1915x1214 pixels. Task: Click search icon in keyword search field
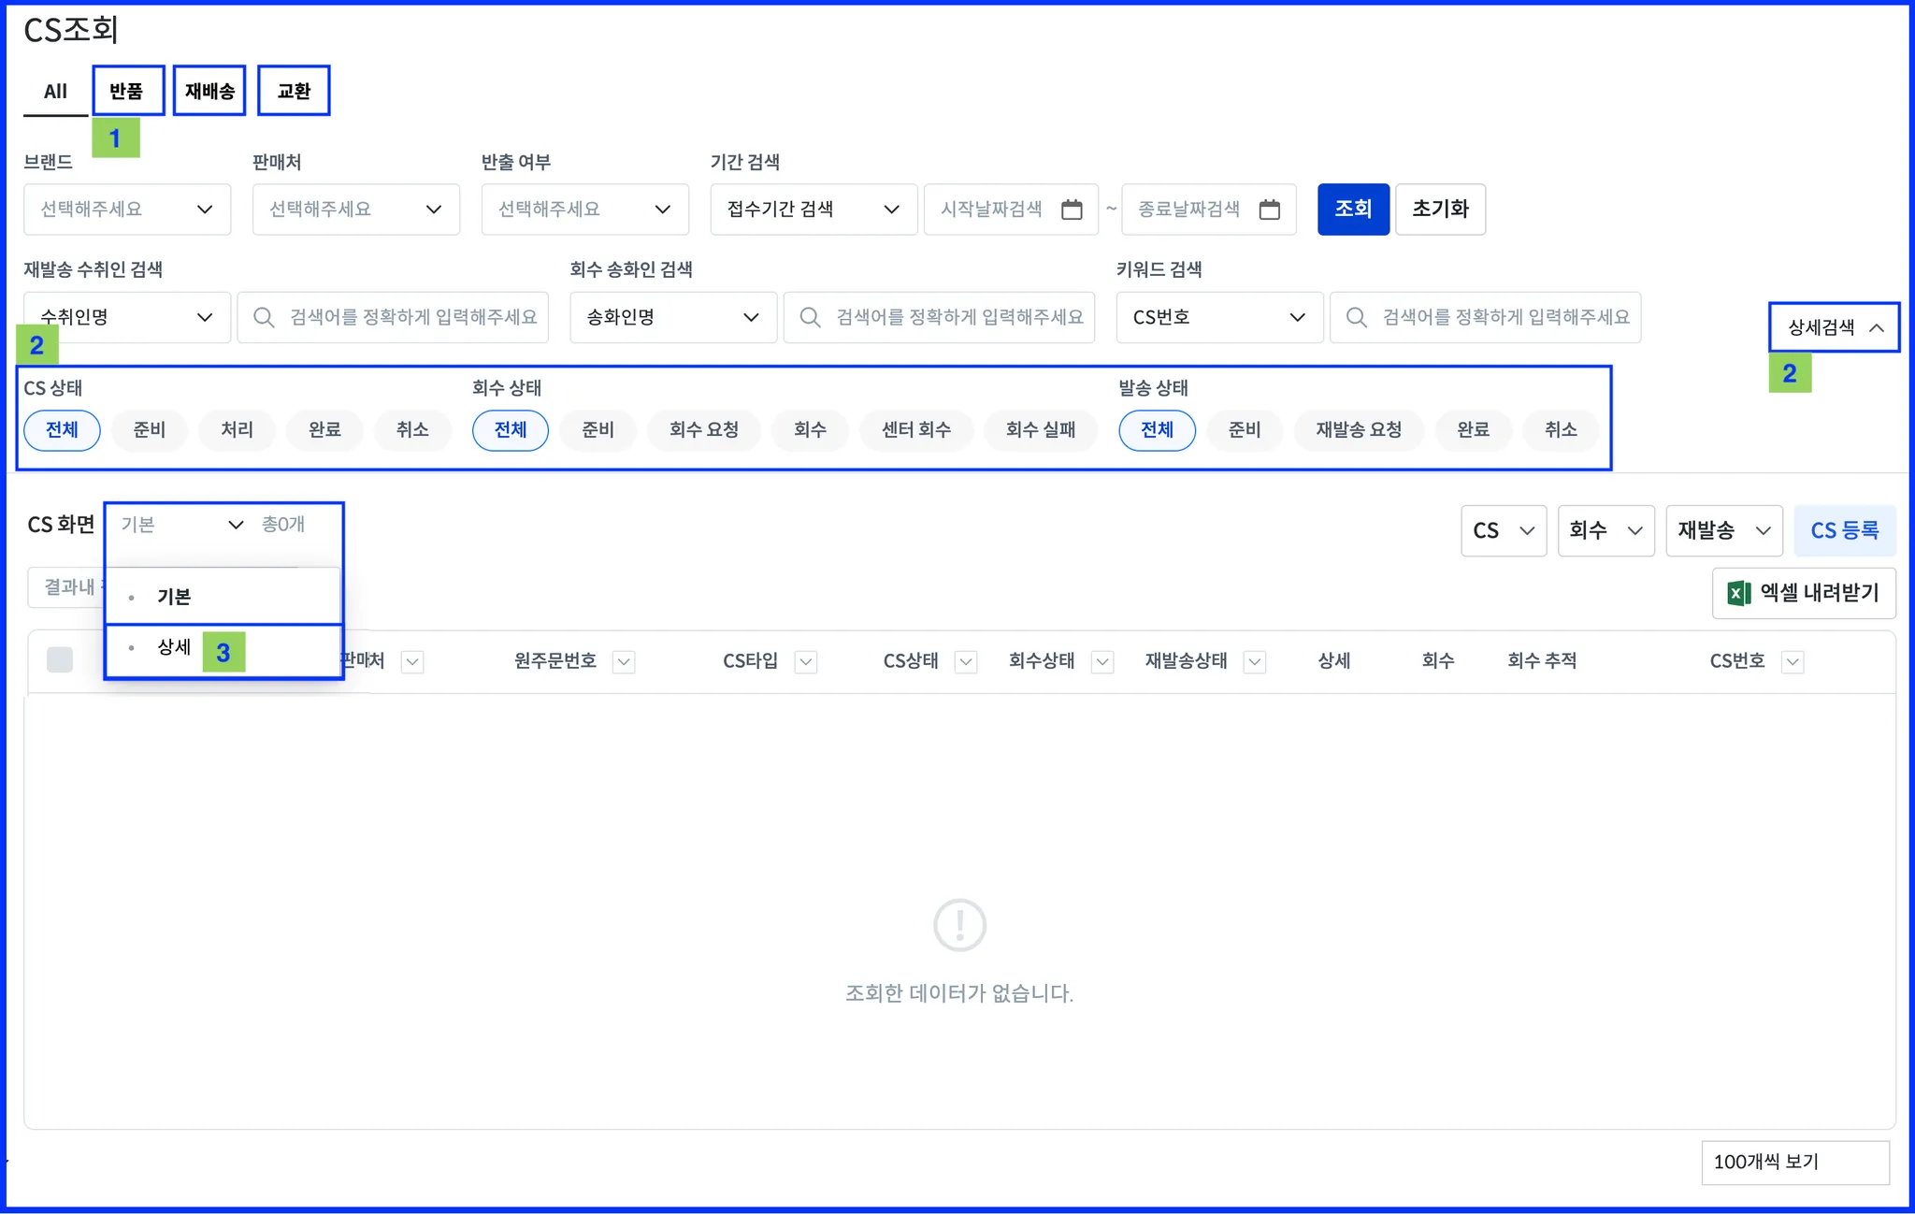click(x=1356, y=318)
